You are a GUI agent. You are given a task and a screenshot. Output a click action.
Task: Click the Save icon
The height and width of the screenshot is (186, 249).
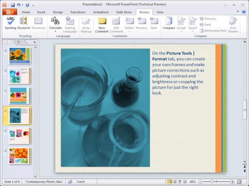[13, 5]
